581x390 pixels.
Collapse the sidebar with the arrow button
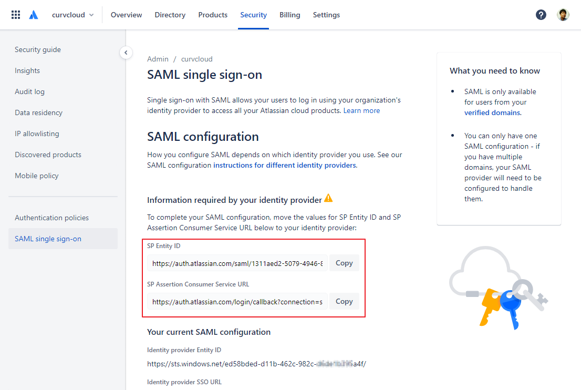[126, 53]
